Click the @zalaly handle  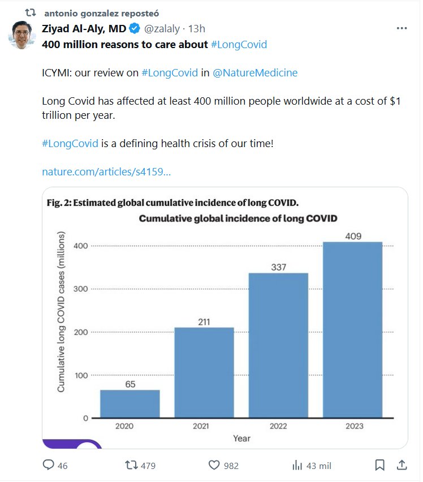point(163,29)
